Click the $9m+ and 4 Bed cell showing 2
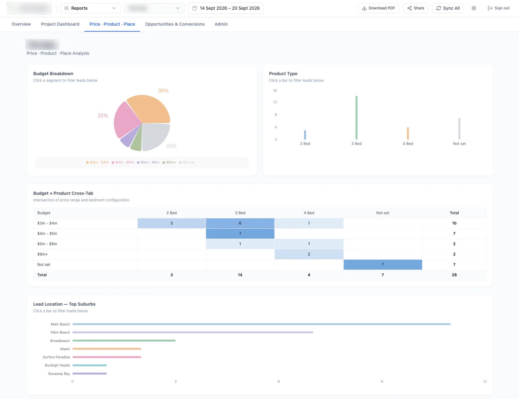The height and width of the screenshot is (399, 519). pyautogui.click(x=309, y=254)
